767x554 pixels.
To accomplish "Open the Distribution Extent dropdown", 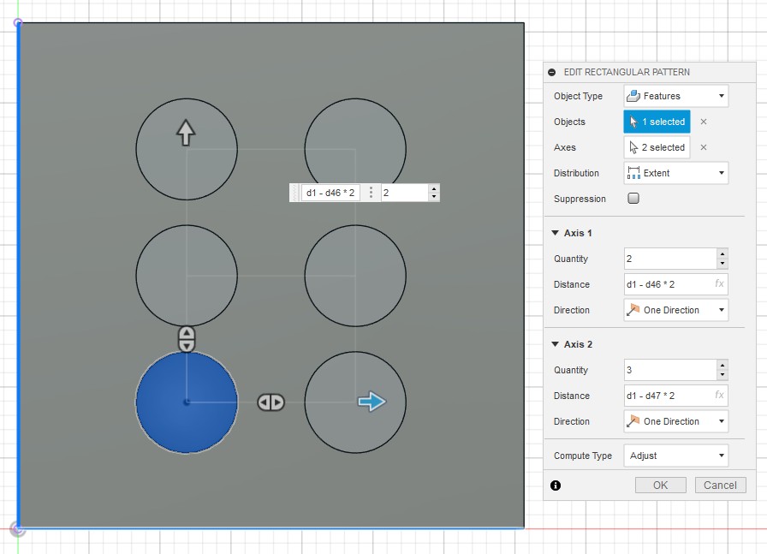I will coord(675,173).
